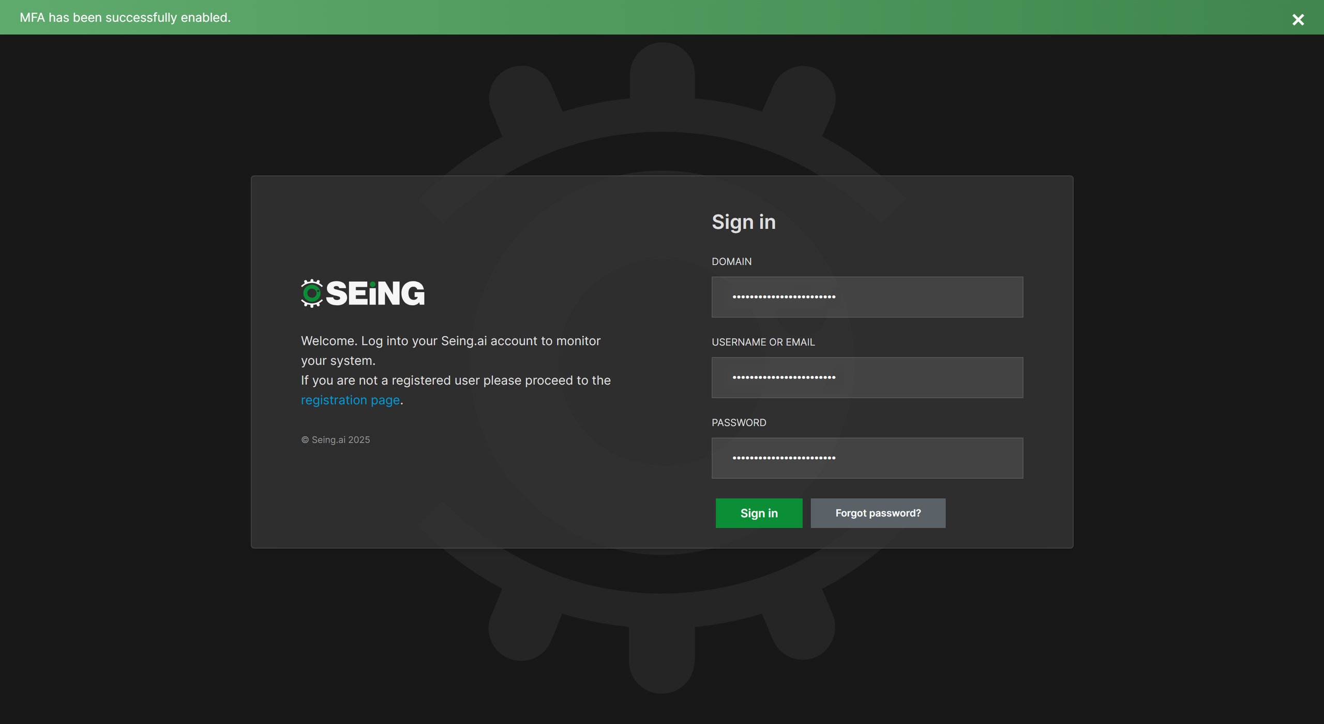Viewport: 1324px width, 724px height.
Task: Click the Seing gear-eye logo icon
Action: click(x=312, y=293)
